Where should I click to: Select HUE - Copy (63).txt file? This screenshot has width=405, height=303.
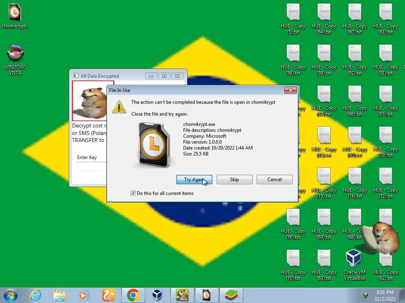click(x=324, y=265)
